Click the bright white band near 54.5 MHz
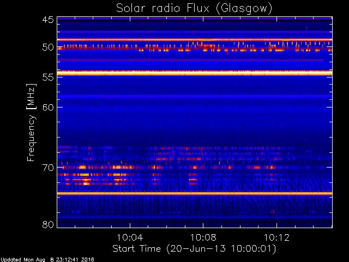Screen dimensions: 349x262 click(x=195, y=73)
